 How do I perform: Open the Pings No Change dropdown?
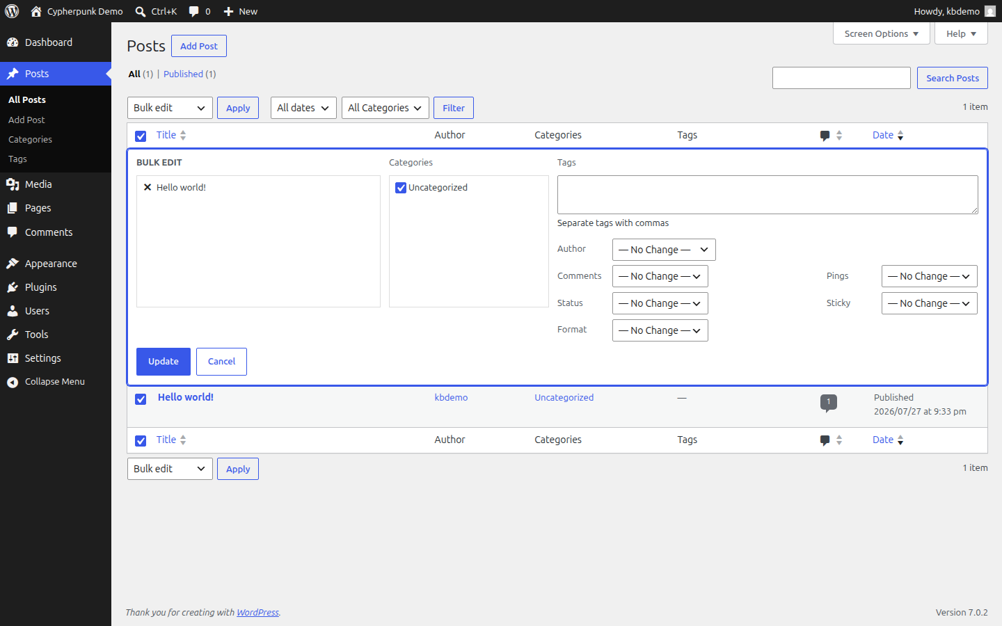pos(930,276)
